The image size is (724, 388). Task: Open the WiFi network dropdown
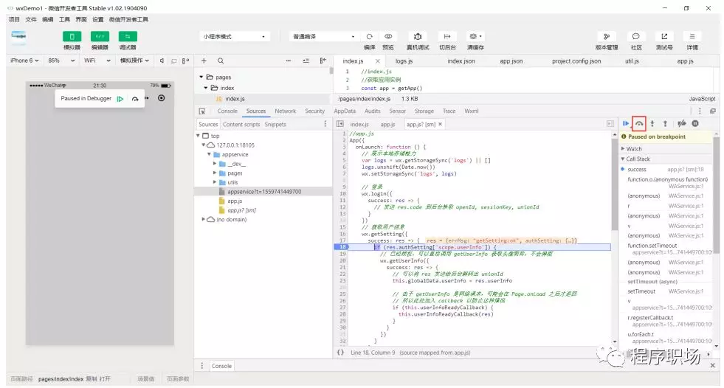97,60
